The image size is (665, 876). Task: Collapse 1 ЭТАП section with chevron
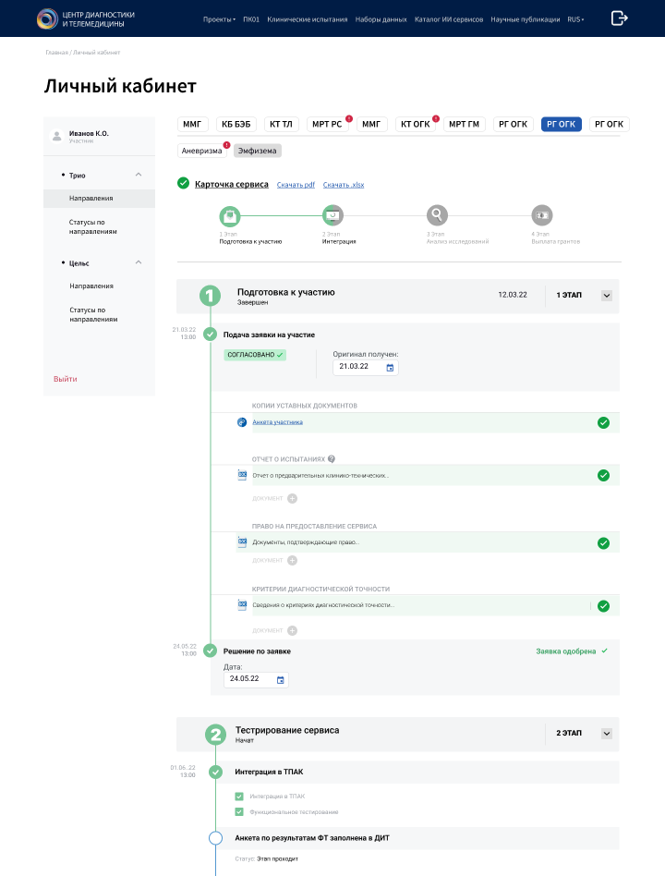[x=607, y=296]
